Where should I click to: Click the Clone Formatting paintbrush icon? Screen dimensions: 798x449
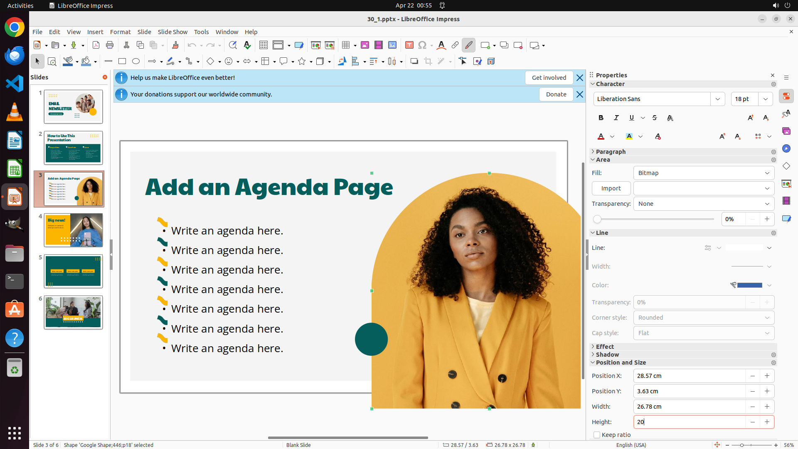click(175, 45)
